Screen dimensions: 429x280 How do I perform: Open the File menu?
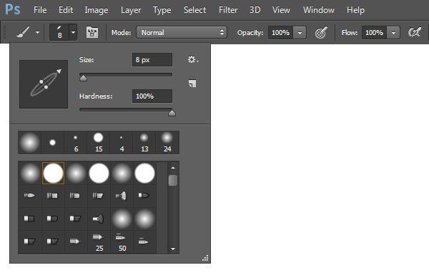(40, 10)
